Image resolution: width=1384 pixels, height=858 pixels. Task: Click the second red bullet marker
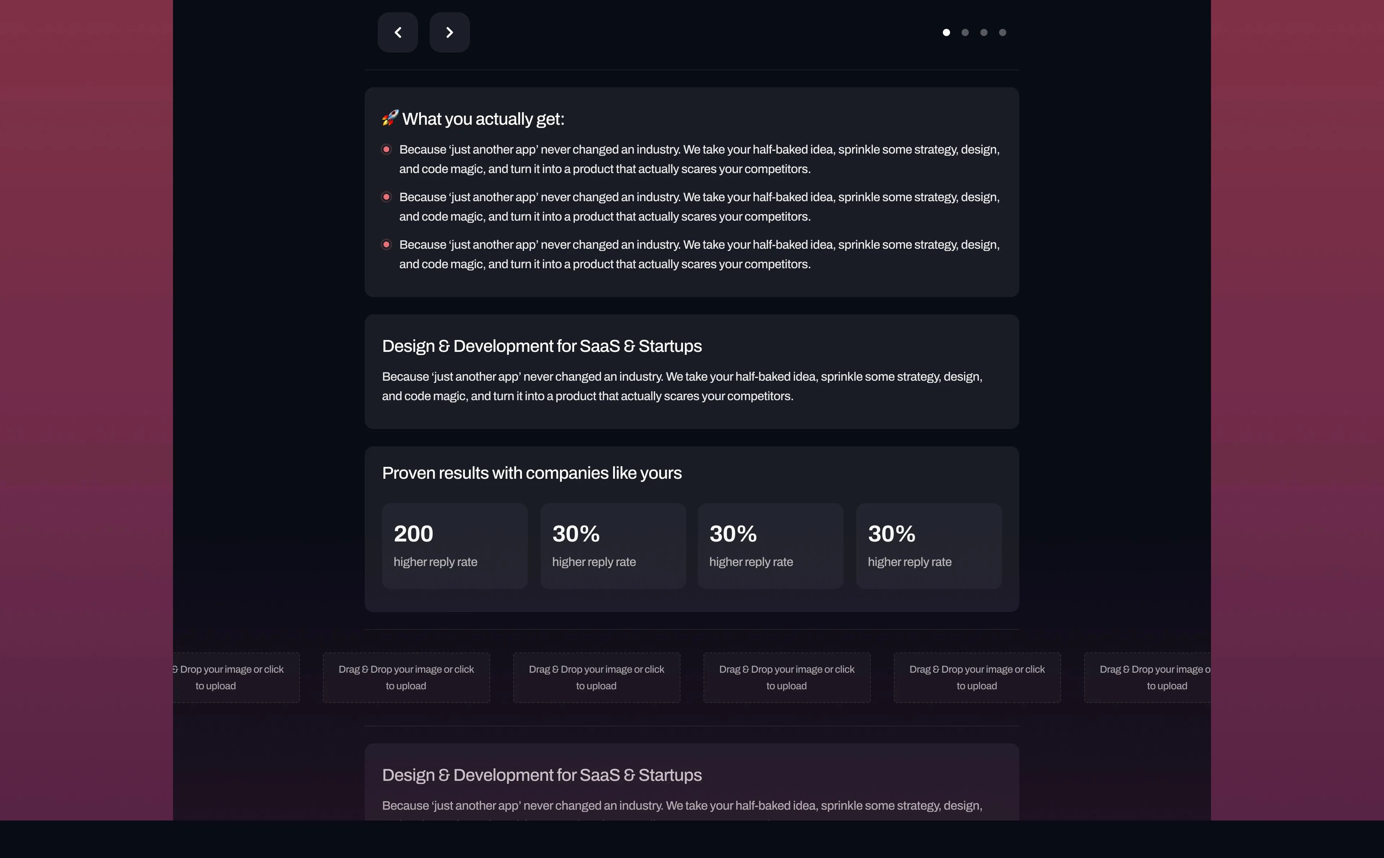[386, 197]
